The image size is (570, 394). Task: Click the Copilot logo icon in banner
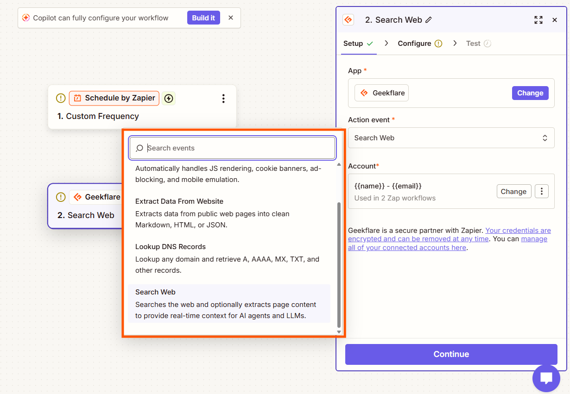26,18
